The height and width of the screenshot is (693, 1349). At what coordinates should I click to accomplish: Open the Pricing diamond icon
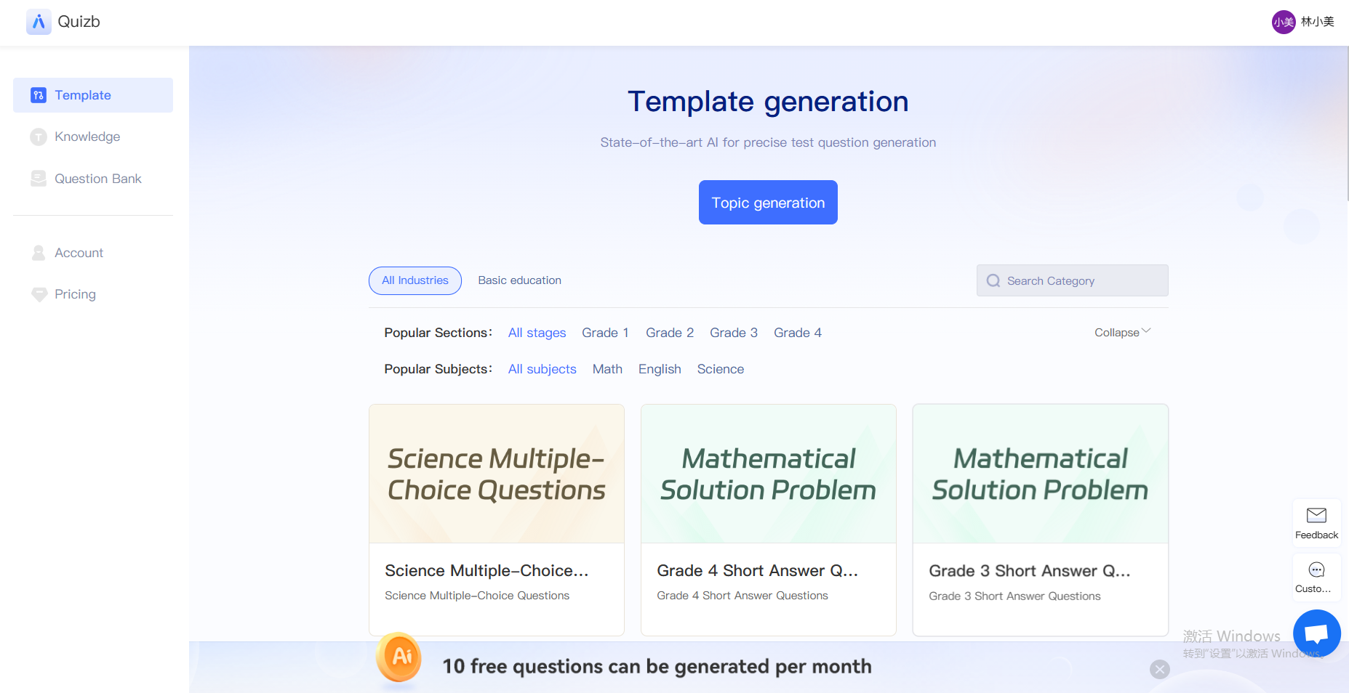point(39,294)
